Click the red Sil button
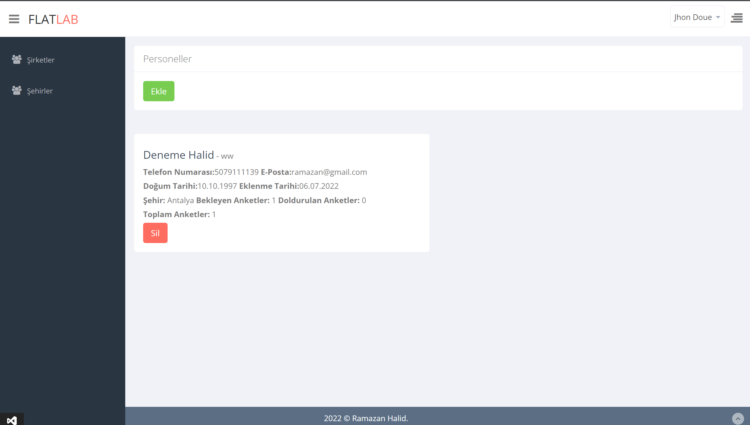 coord(155,233)
